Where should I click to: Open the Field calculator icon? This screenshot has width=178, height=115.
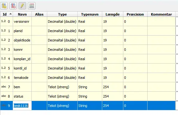(x=32, y=6)
